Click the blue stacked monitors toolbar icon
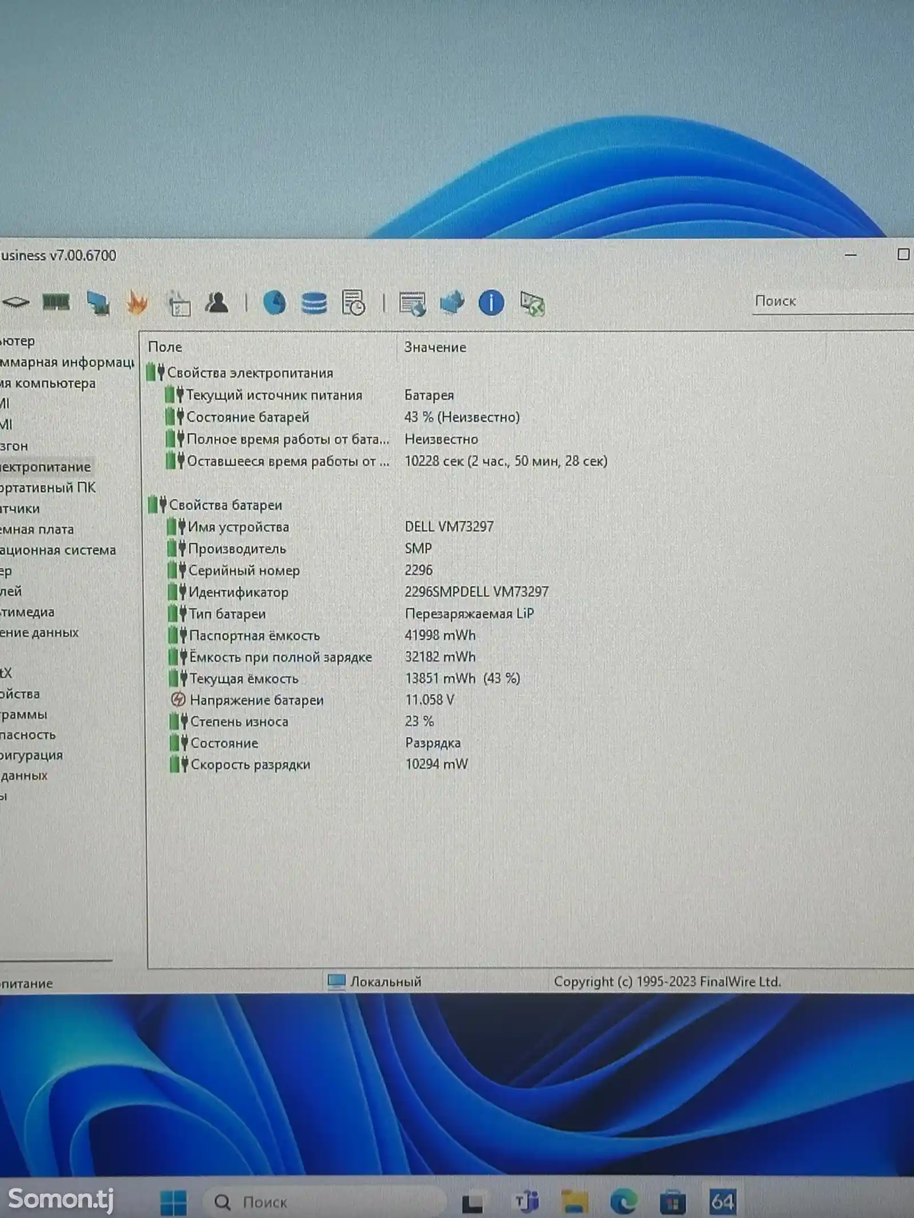 452,303
